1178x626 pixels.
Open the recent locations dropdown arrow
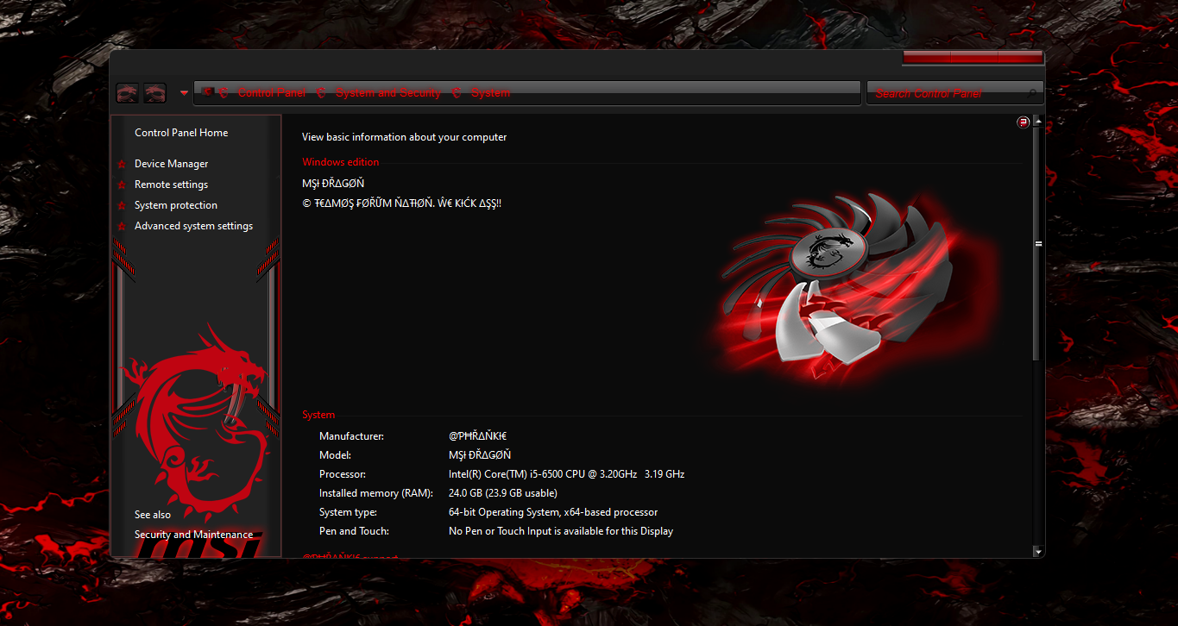tap(184, 93)
